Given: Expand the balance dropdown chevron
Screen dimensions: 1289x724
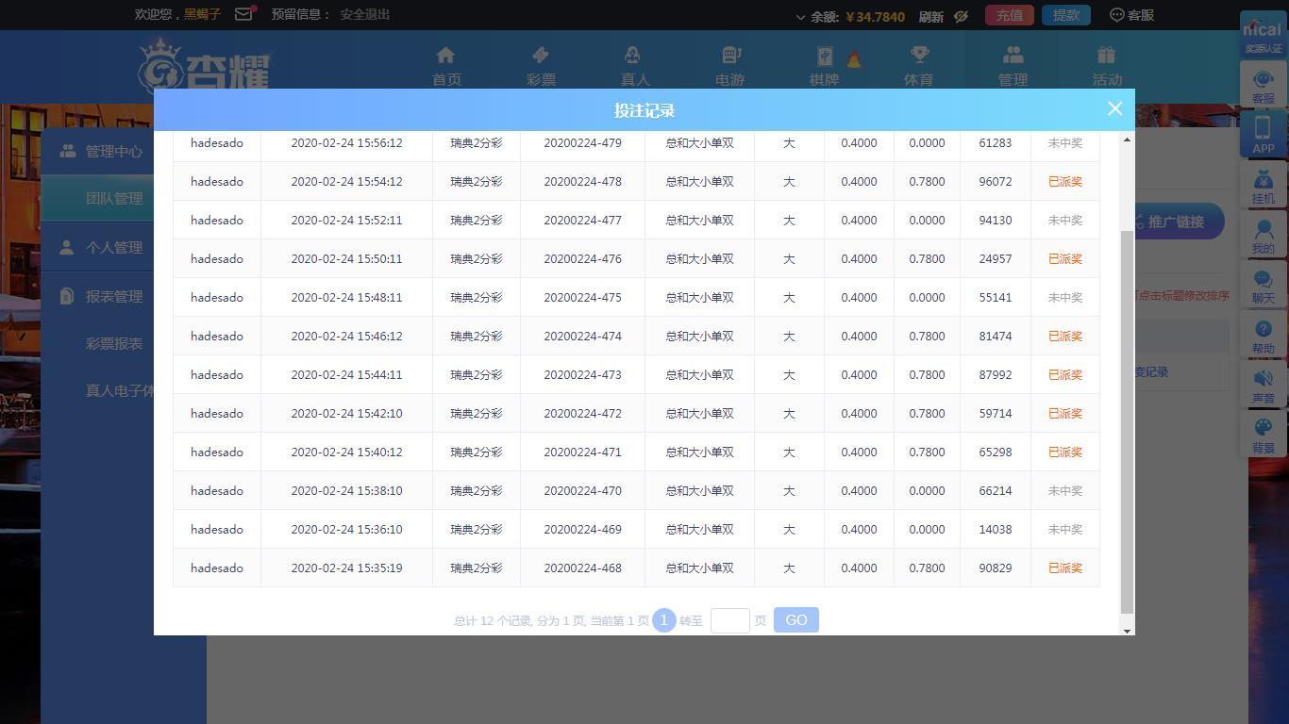Looking at the screenshot, I should pyautogui.click(x=800, y=17).
